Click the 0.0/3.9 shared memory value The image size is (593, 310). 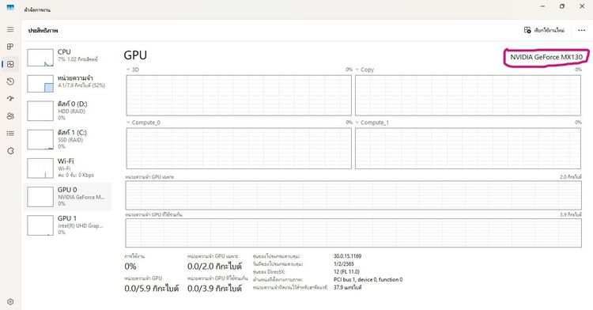point(214,289)
